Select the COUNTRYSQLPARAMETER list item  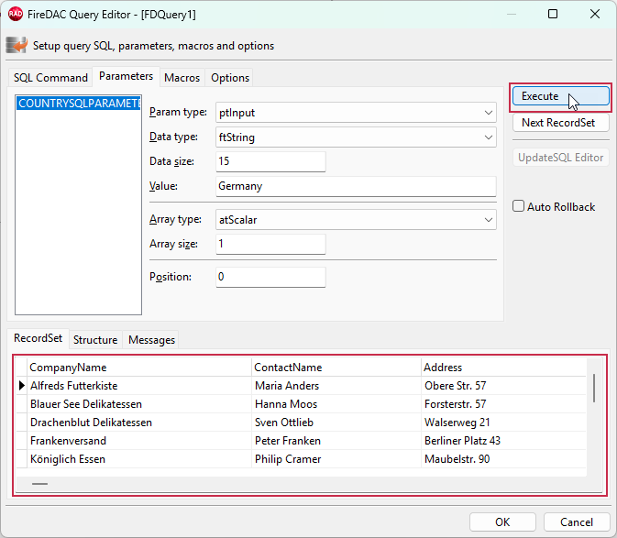coord(78,104)
